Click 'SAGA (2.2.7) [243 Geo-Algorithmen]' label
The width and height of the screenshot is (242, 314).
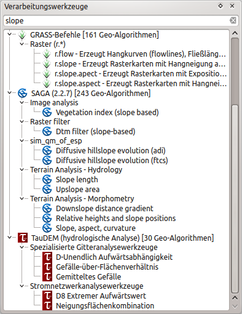(91, 93)
